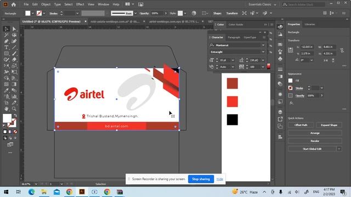
Task: Enable Draw Inside mode
Action: [15, 138]
